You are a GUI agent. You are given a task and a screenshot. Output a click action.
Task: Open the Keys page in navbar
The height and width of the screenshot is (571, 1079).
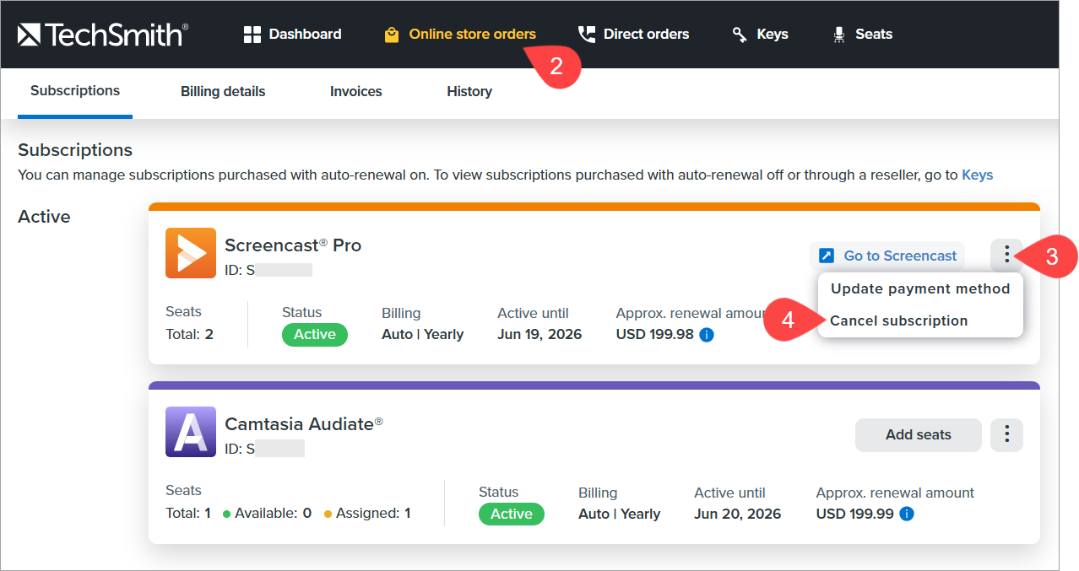tap(760, 35)
